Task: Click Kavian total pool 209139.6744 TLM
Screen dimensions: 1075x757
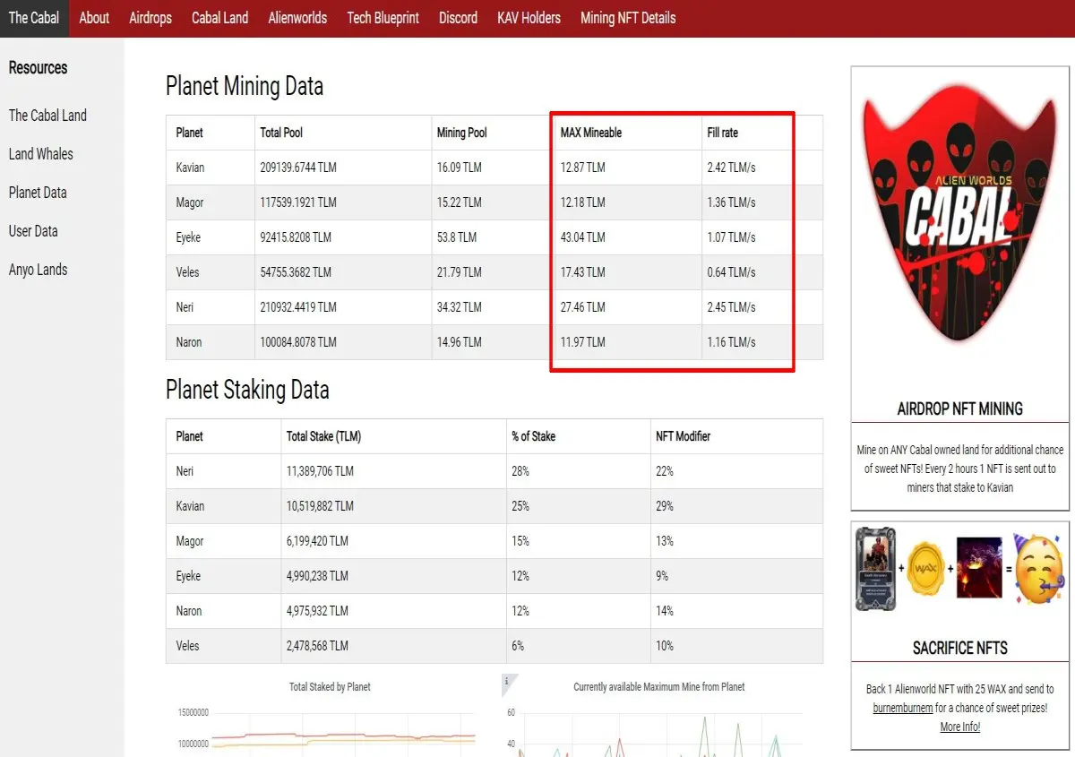Action: (298, 168)
